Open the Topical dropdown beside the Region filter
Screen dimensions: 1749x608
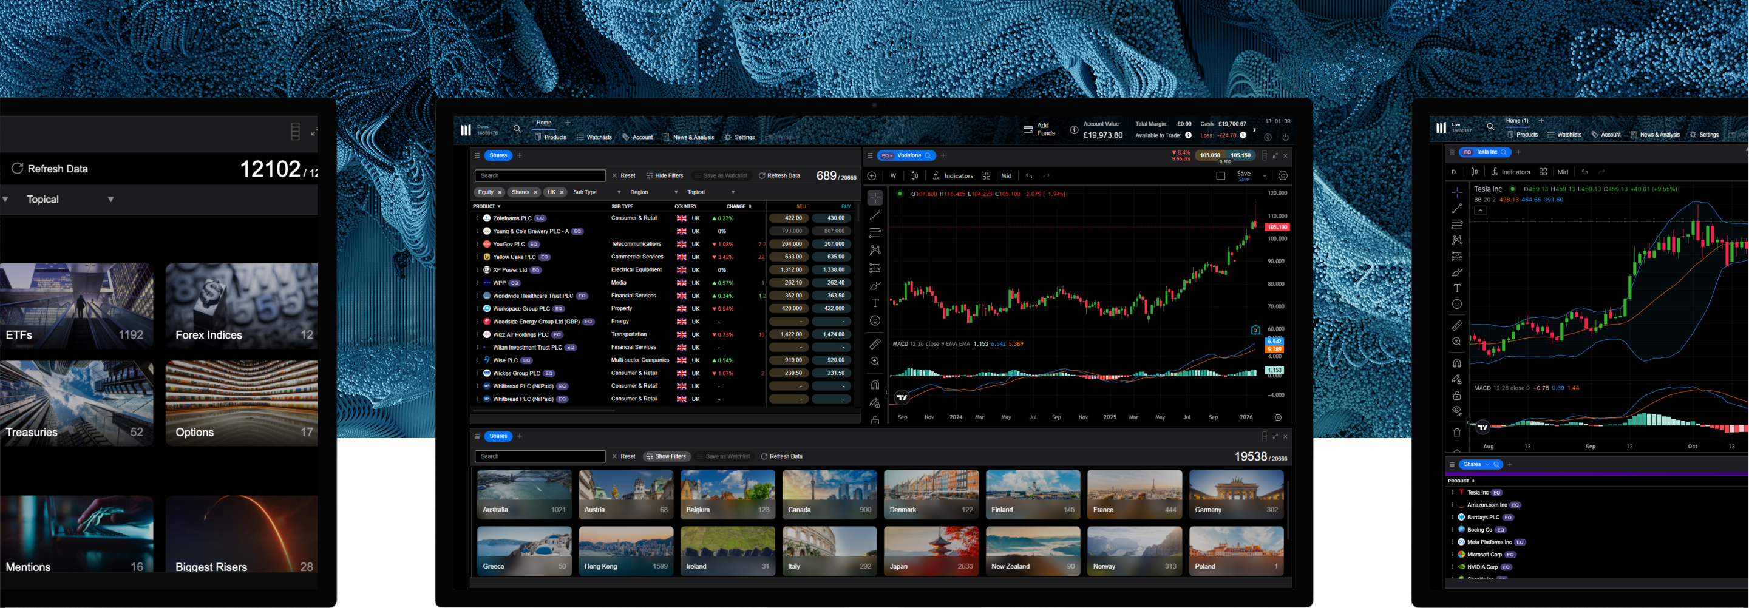[711, 193]
